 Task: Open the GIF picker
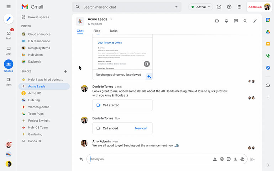point(228,159)
